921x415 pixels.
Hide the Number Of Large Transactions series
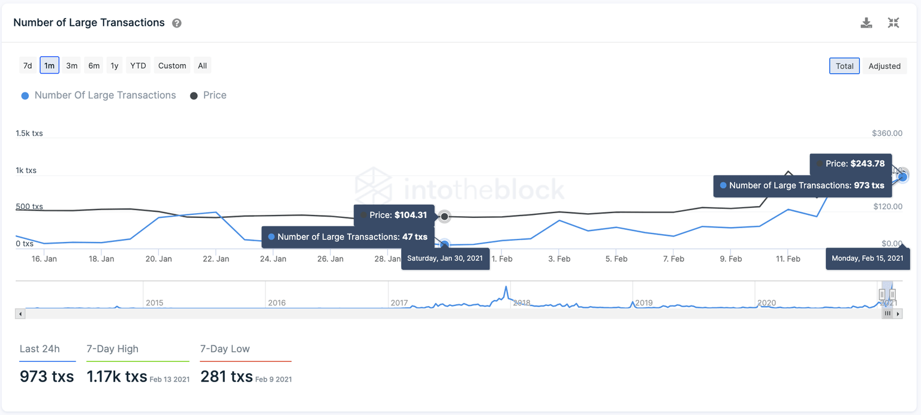click(100, 95)
